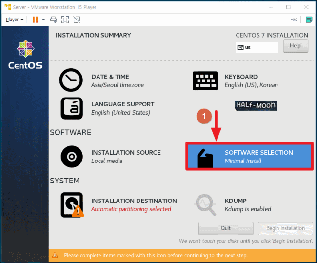Open Software Selection package icon

[x=205, y=159]
